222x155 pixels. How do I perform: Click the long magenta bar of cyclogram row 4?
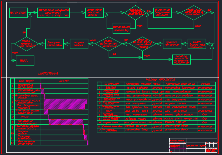pyautogui.click(x=66, y=101)
